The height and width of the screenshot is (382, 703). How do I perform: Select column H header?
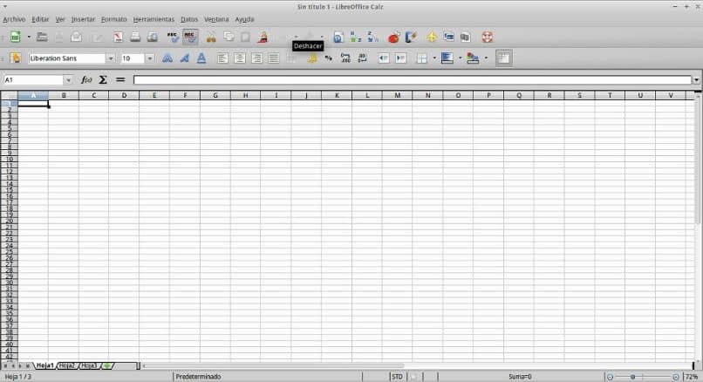pos(245,95)
